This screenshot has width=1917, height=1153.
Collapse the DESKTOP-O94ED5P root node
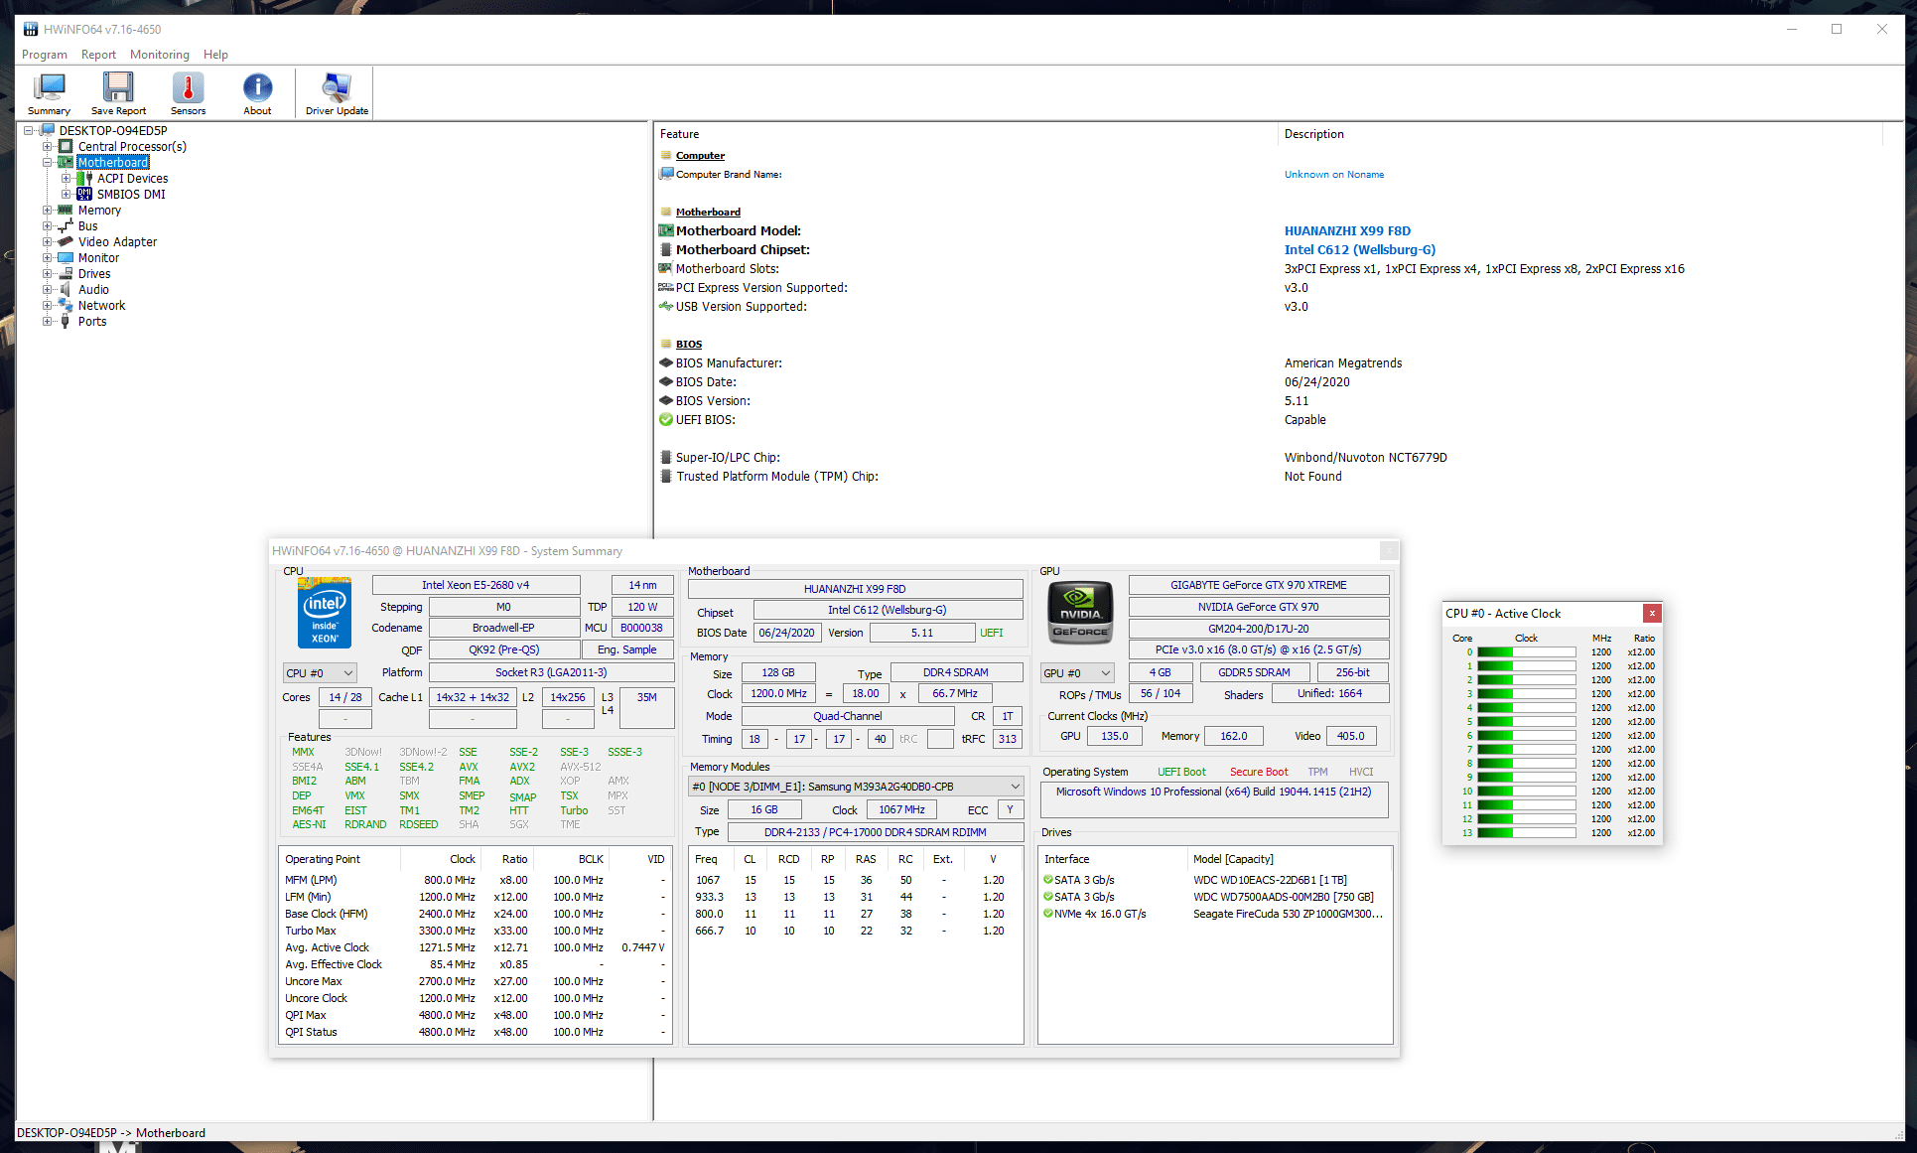[x=29, y=130]
